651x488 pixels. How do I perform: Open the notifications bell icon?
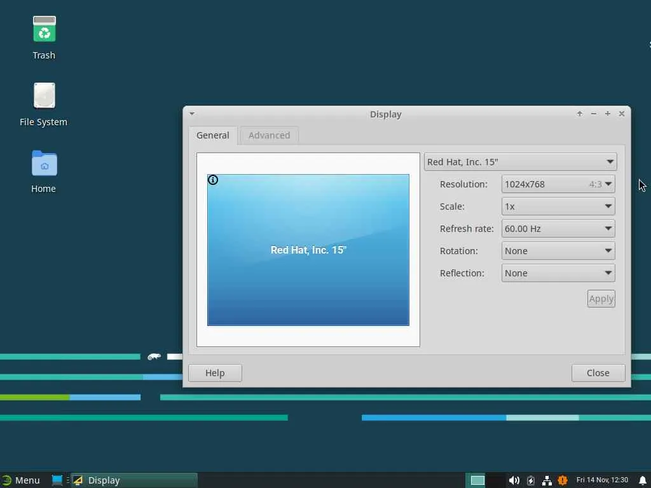point(642,480)
